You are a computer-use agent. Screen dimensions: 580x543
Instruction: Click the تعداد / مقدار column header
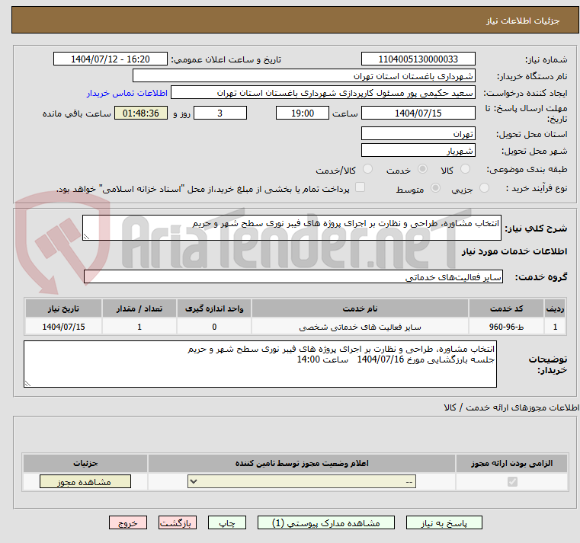coord(139,308)
